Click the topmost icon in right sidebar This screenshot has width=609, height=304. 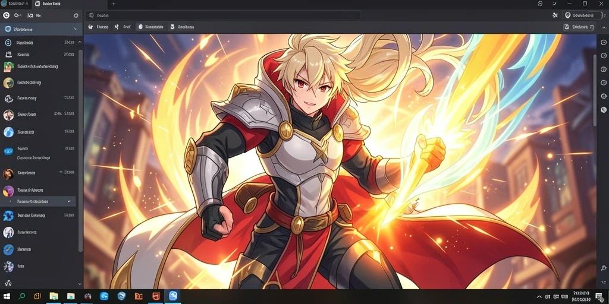[x=604, y=42]
